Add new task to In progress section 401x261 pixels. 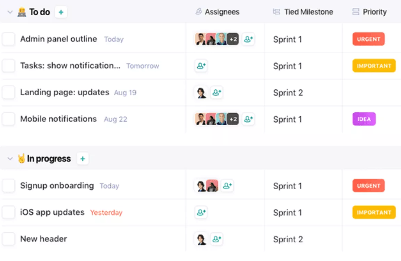[82, 159]
